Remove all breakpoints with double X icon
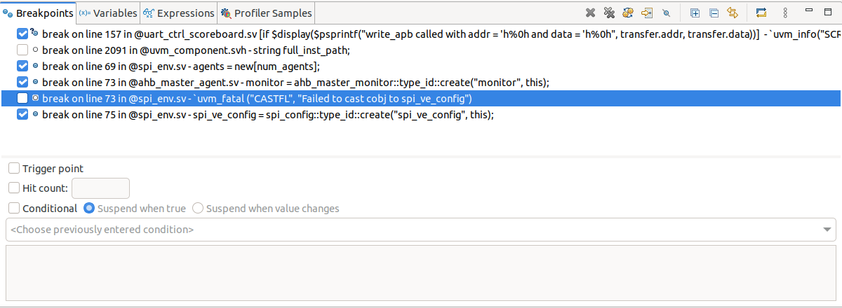 pos(610,13)
